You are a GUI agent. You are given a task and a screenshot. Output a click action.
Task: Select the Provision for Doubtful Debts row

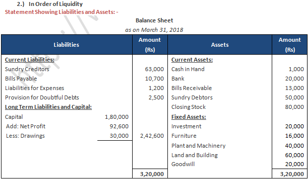point(42,97)
